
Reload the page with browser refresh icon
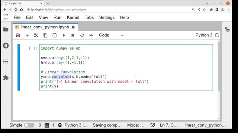tap(16, 10)
